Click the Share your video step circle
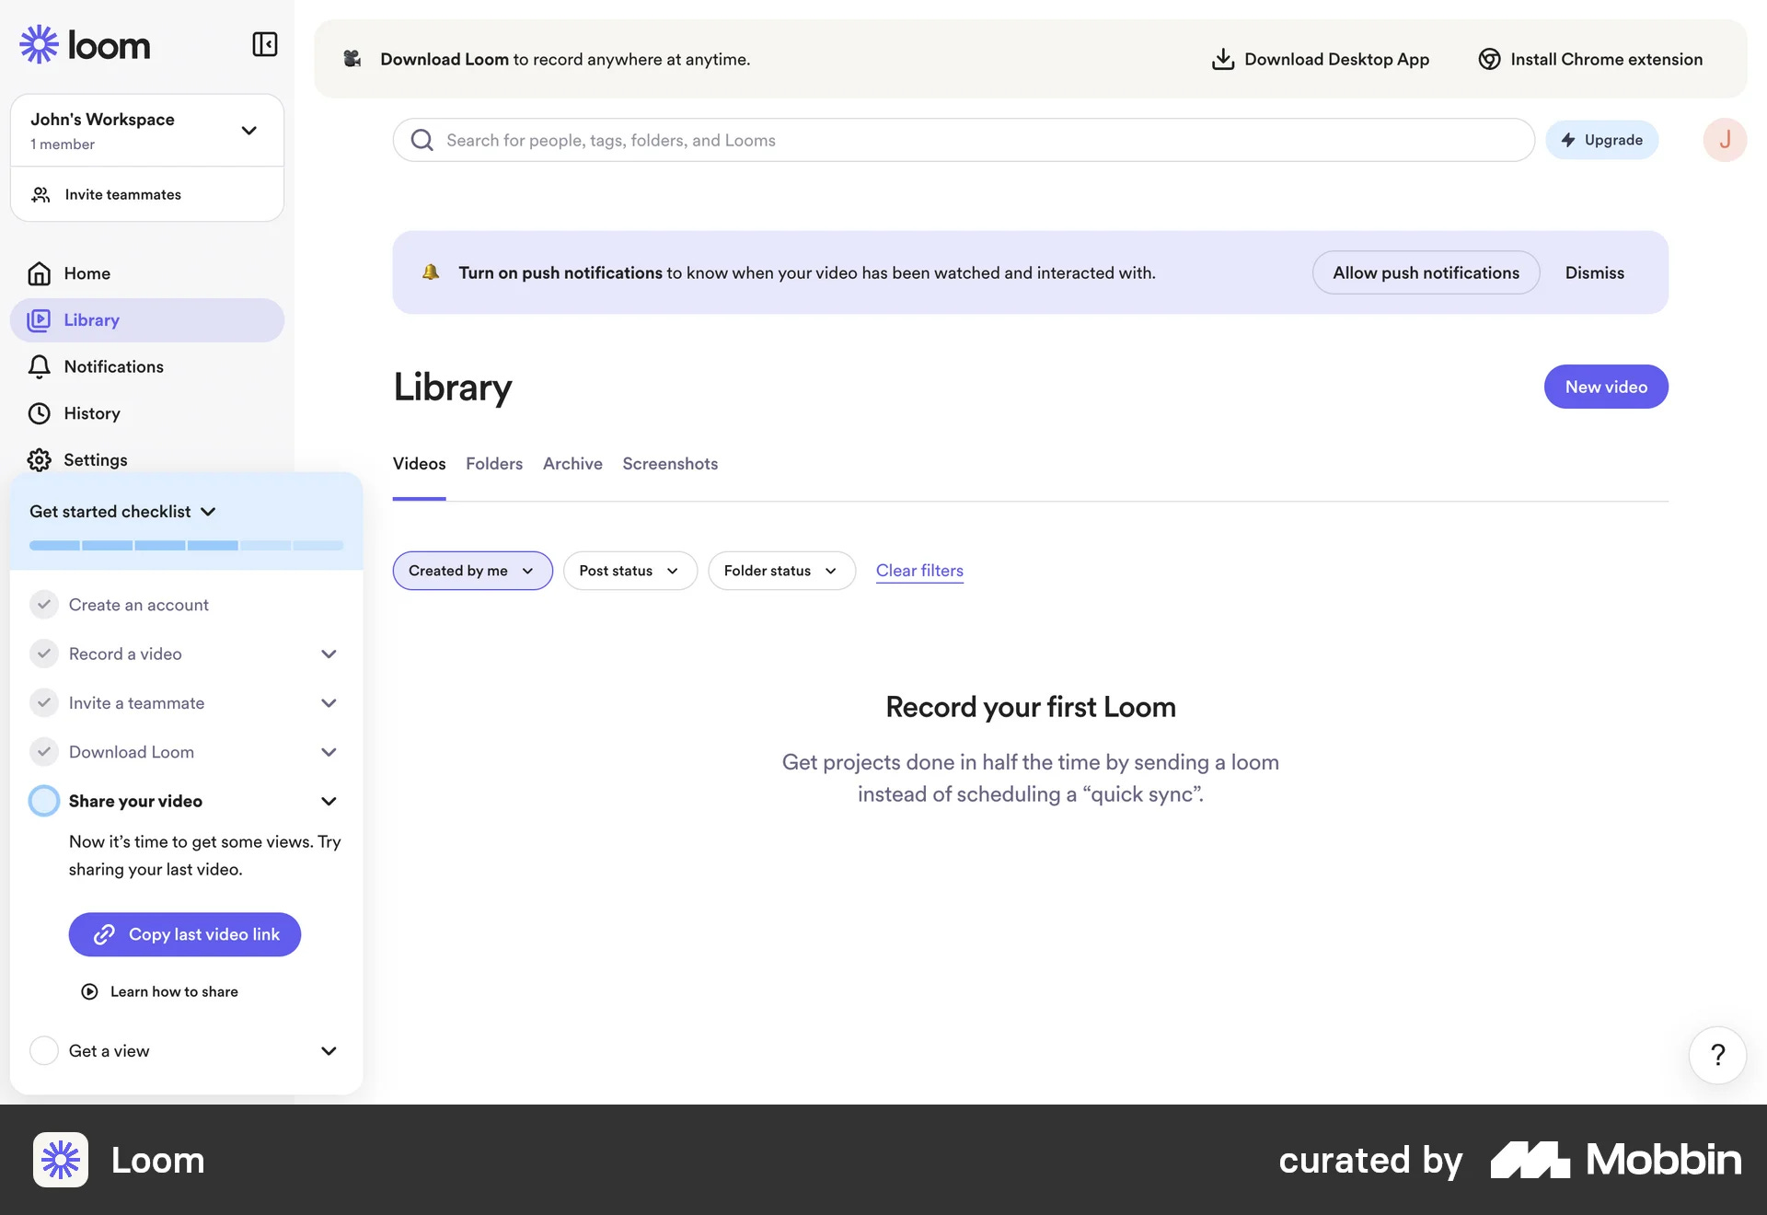The image size is (1767, 1215). (43, 801)
